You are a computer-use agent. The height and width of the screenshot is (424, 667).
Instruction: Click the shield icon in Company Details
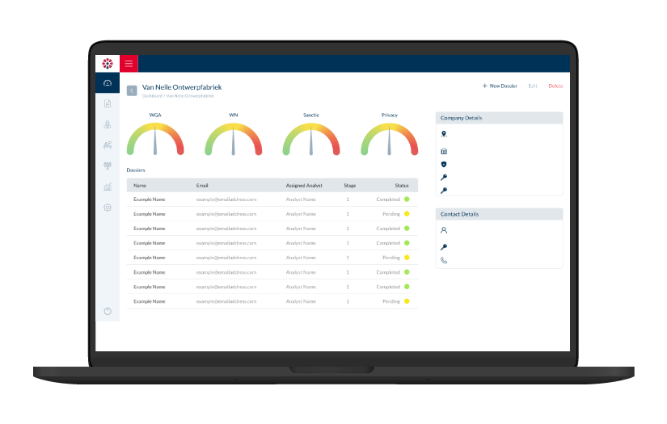(444, 164)
